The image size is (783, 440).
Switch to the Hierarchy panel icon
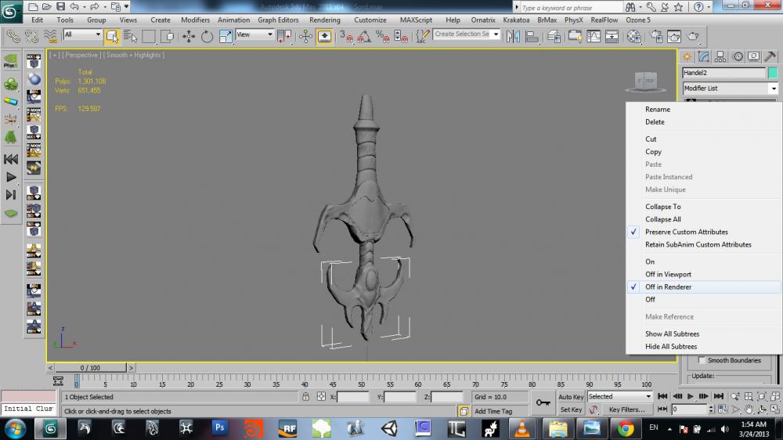tap(720, 56)
